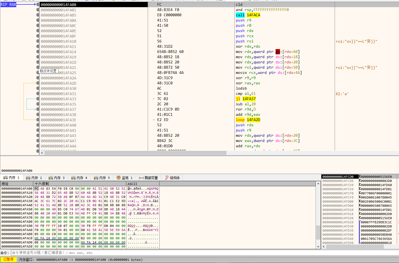Open the 监视 1 watch tab

pyautogui.click(x=125, y=178)
